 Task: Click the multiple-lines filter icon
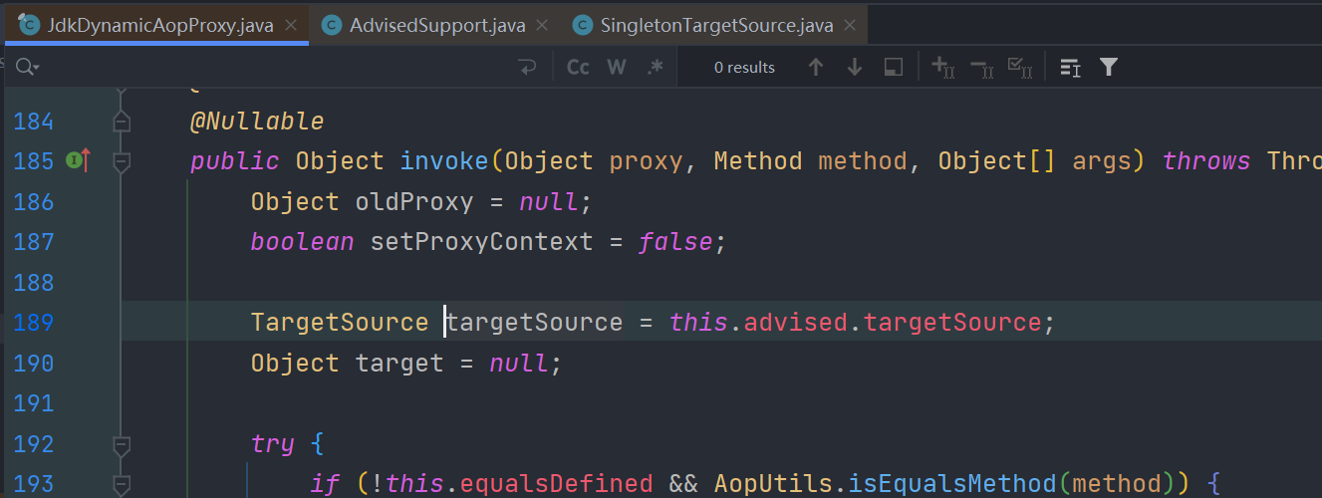pos(1070,67)
